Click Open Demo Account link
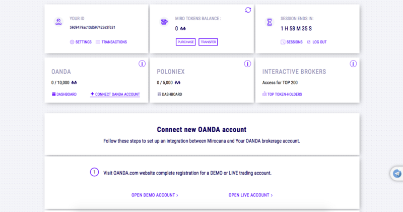Image resolution: width=403 pixels, height=212 pixels. [155, 195]
